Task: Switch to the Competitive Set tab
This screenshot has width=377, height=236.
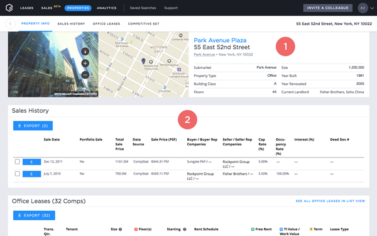Action: click(143, 24)
